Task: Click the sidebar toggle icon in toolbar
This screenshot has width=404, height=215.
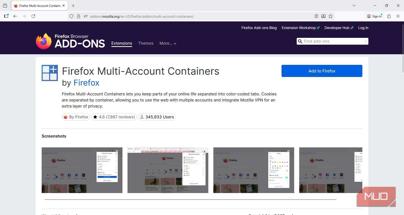Action: coord(6,16)
